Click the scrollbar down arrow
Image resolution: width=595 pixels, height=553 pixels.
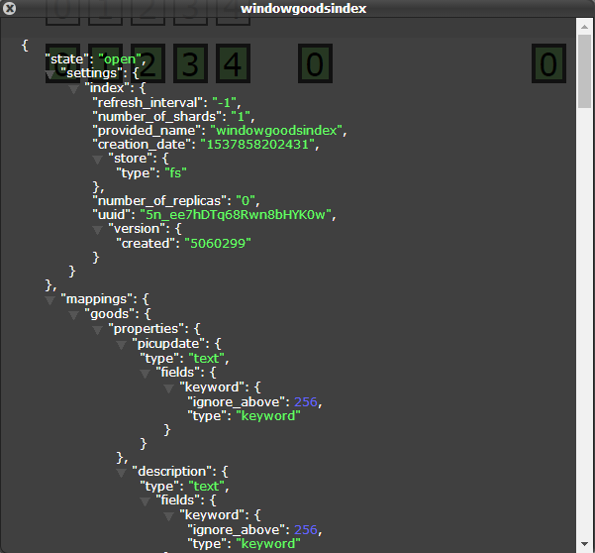coord(584,544)
